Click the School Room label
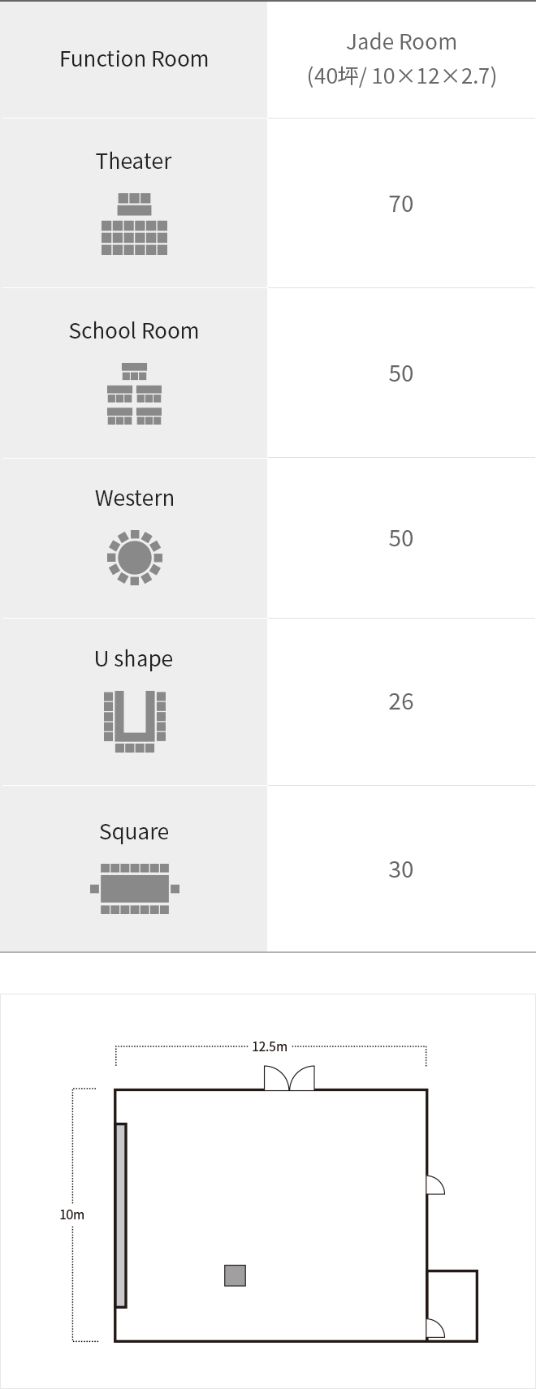The image size is (536, 1389). coord(134,331)
